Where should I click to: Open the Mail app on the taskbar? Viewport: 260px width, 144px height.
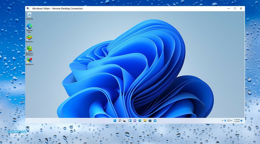pos(155,121)
